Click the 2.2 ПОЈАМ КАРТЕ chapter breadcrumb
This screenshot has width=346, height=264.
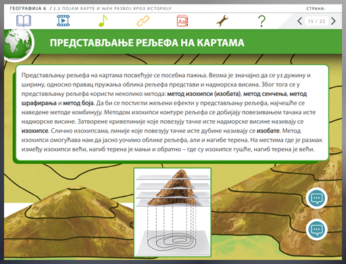click(x=112, y=9)
